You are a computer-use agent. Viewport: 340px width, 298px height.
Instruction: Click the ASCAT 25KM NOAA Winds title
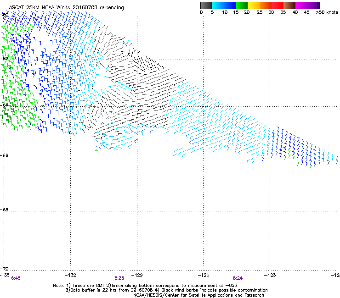[66, 8]
